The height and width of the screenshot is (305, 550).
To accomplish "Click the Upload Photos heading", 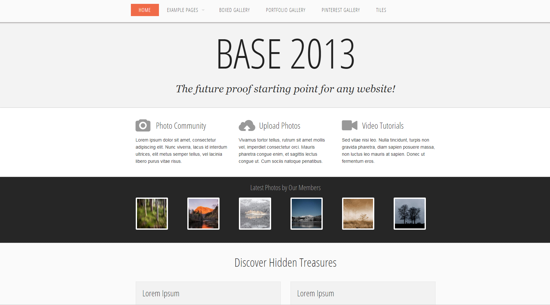I will (280, 126).
